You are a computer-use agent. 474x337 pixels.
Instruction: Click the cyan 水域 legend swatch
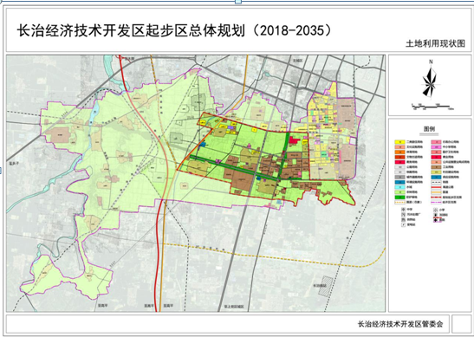pyautogui.click(x=400, y=187)
